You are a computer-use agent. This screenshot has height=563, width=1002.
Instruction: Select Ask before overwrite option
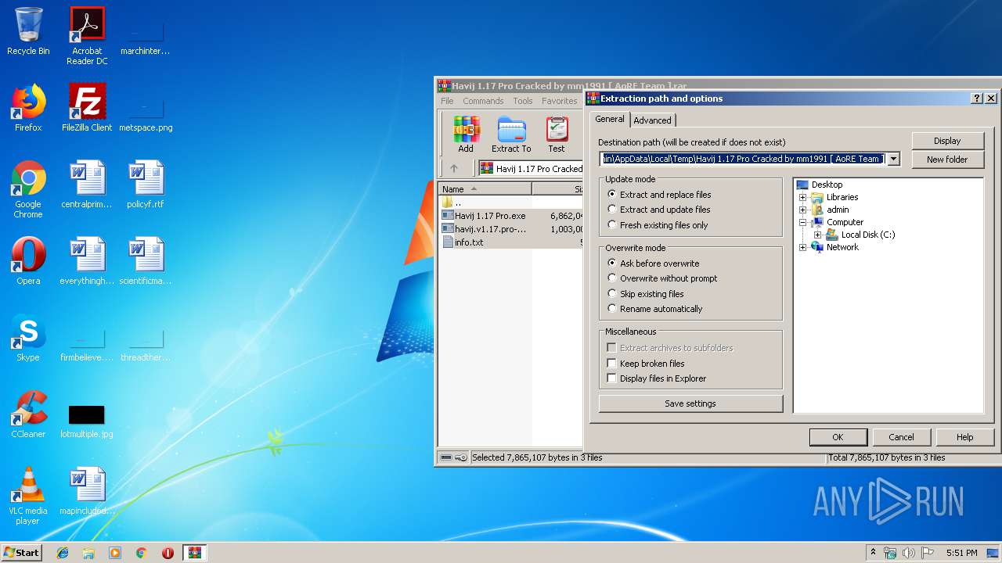653,264
